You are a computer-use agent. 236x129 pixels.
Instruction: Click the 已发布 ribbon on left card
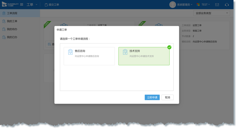[47, 24]
